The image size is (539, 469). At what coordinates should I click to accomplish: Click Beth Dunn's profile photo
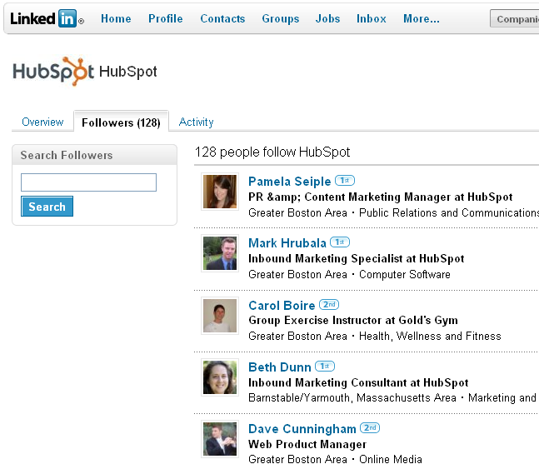tap(220, 377)
